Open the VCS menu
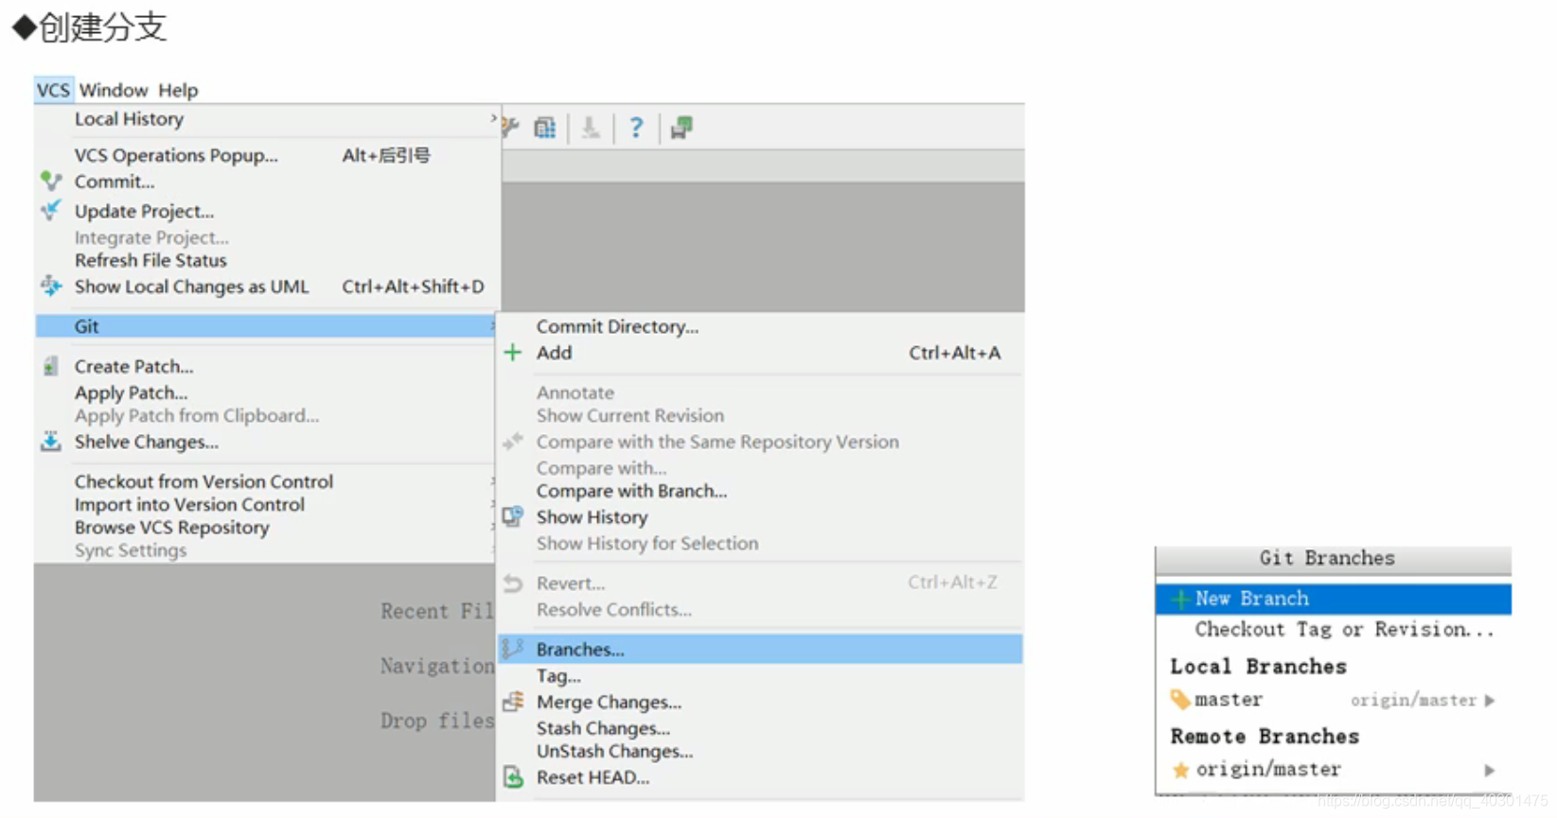 click(x=53, y=90)
